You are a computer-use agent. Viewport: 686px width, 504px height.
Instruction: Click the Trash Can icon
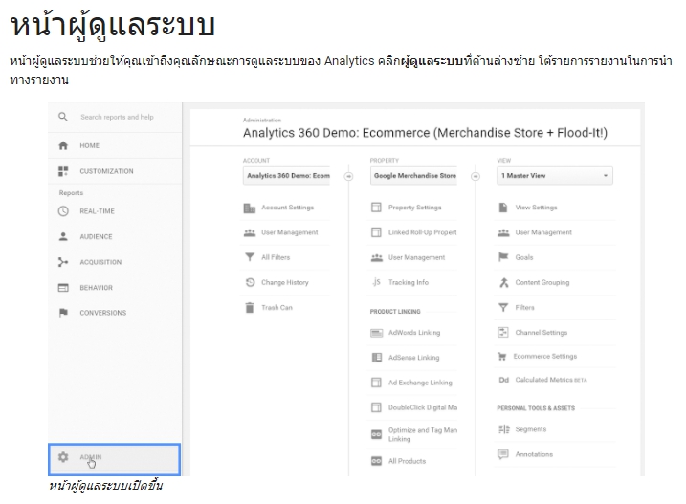250,308
